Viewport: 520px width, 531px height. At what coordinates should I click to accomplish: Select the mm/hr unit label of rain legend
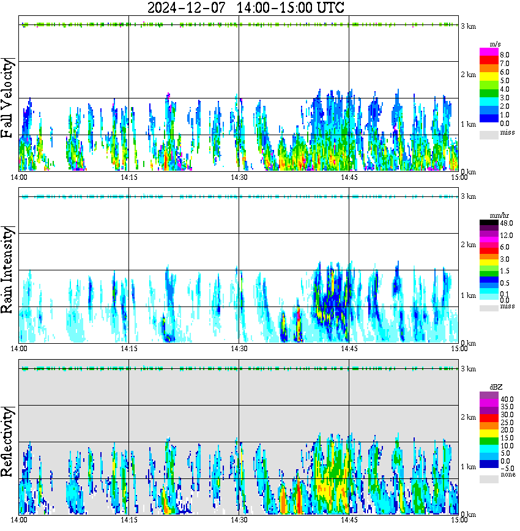click(499, 216)
